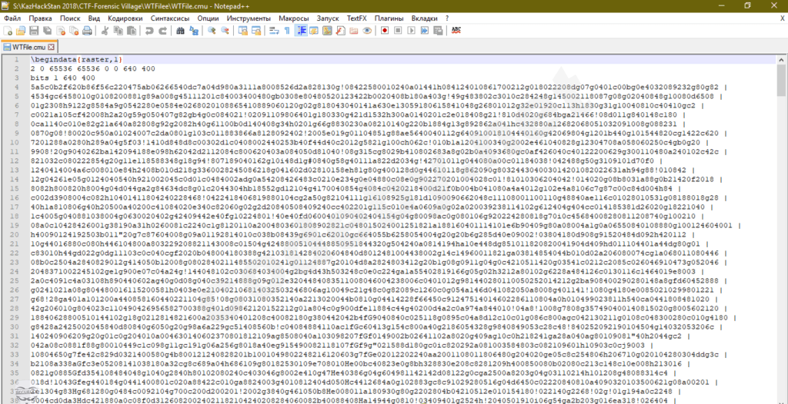Undo last action with toolbar arrow

pyautogui.click(x=149, y=31)
